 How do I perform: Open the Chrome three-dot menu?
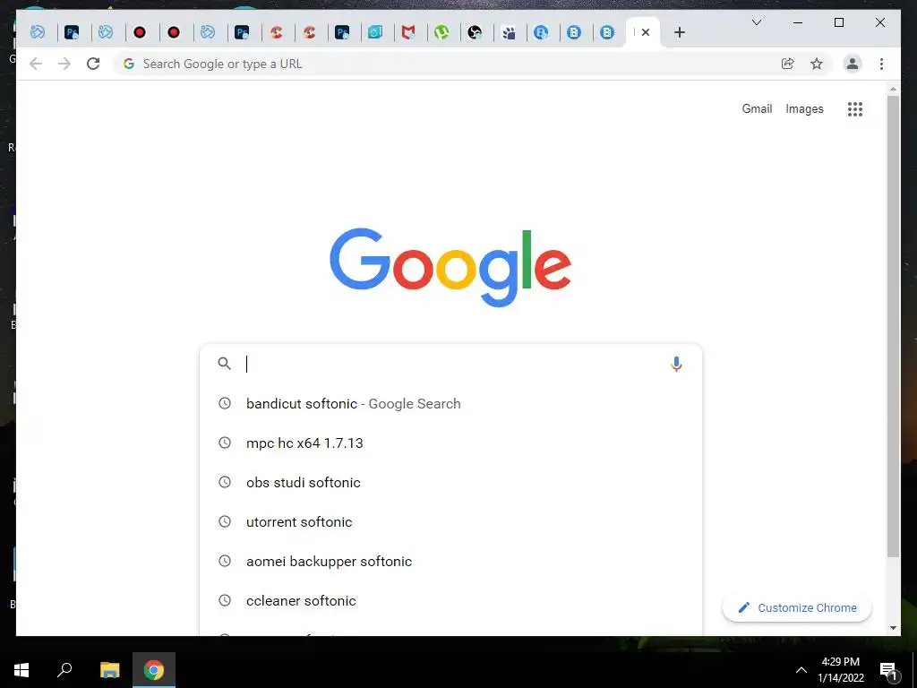[x=881, y=64]
